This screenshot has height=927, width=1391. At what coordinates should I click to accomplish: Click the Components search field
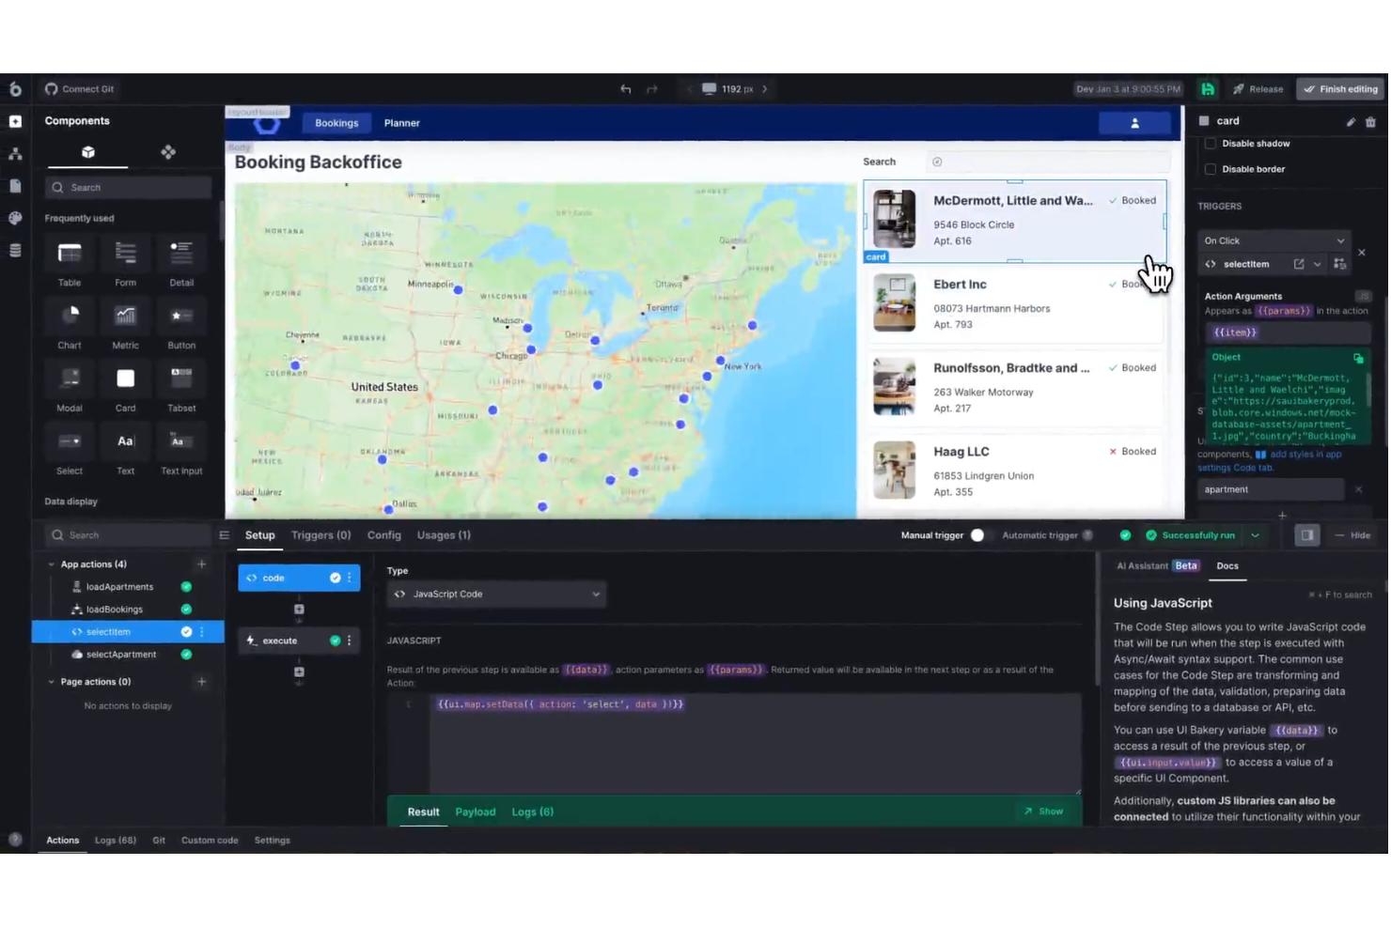coord(128,187)
